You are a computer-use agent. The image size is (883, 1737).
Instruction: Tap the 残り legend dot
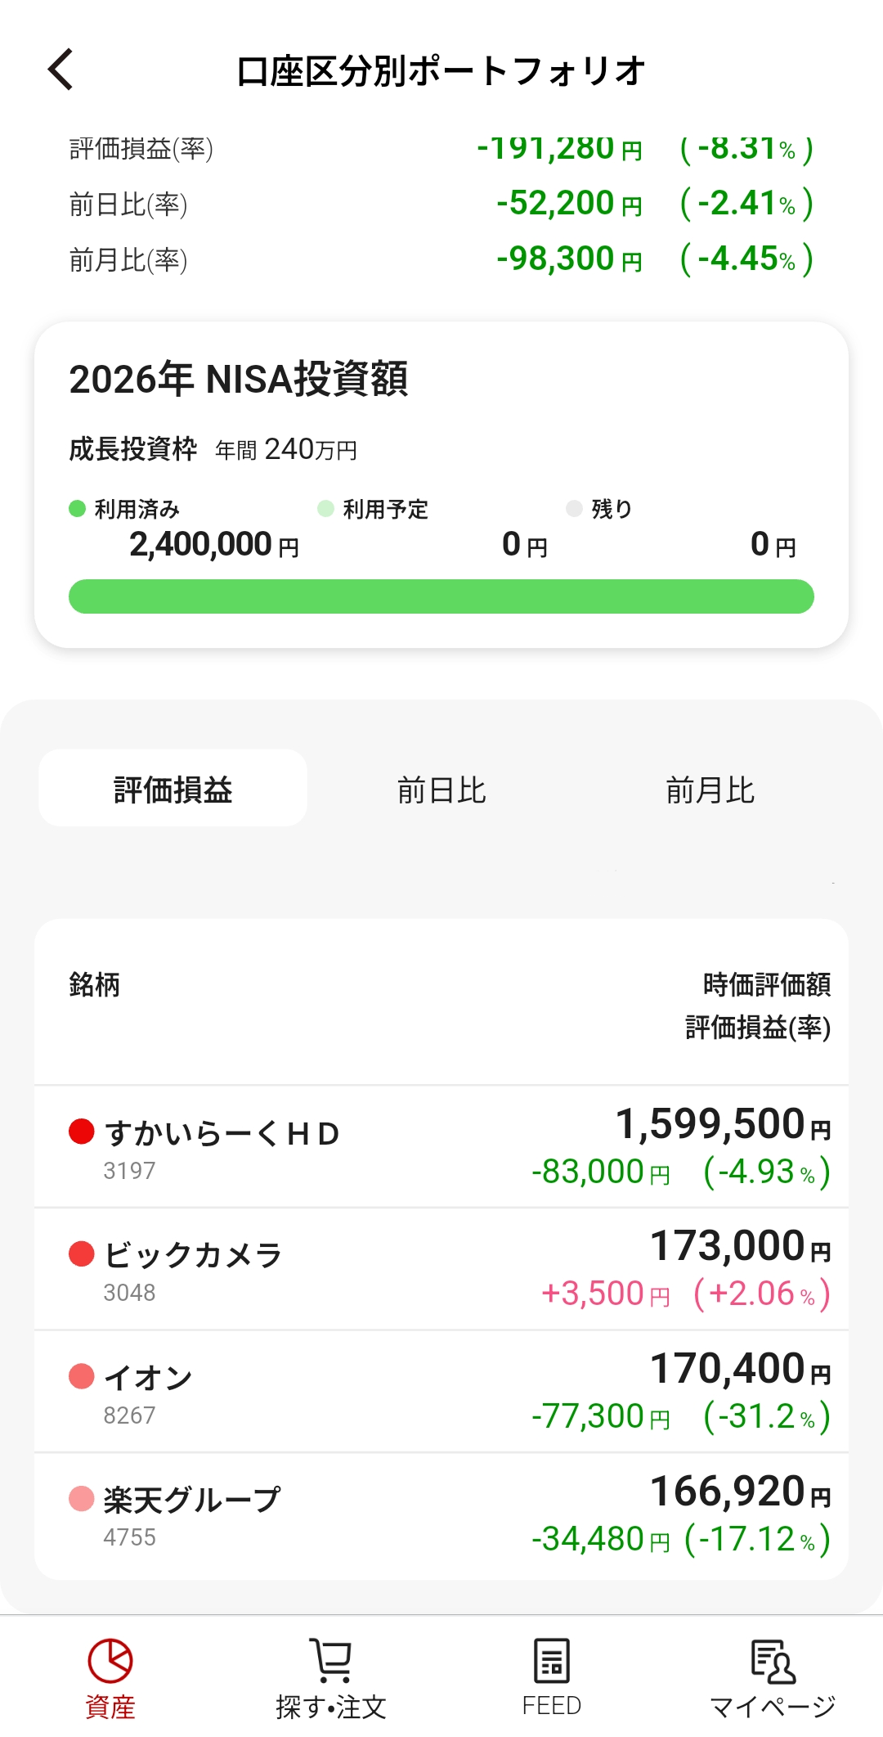(x=574, y=509)
